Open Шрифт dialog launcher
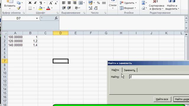This screenshot has width=189, height=106. tap(57, 13)
